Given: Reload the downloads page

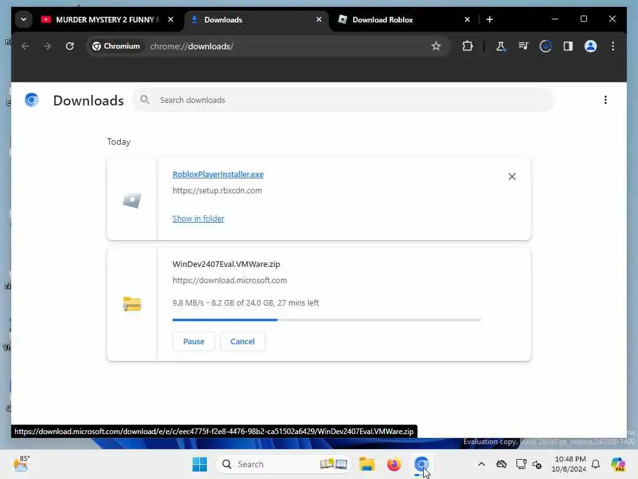Looking at the screenshot, I should click(70, 46).
